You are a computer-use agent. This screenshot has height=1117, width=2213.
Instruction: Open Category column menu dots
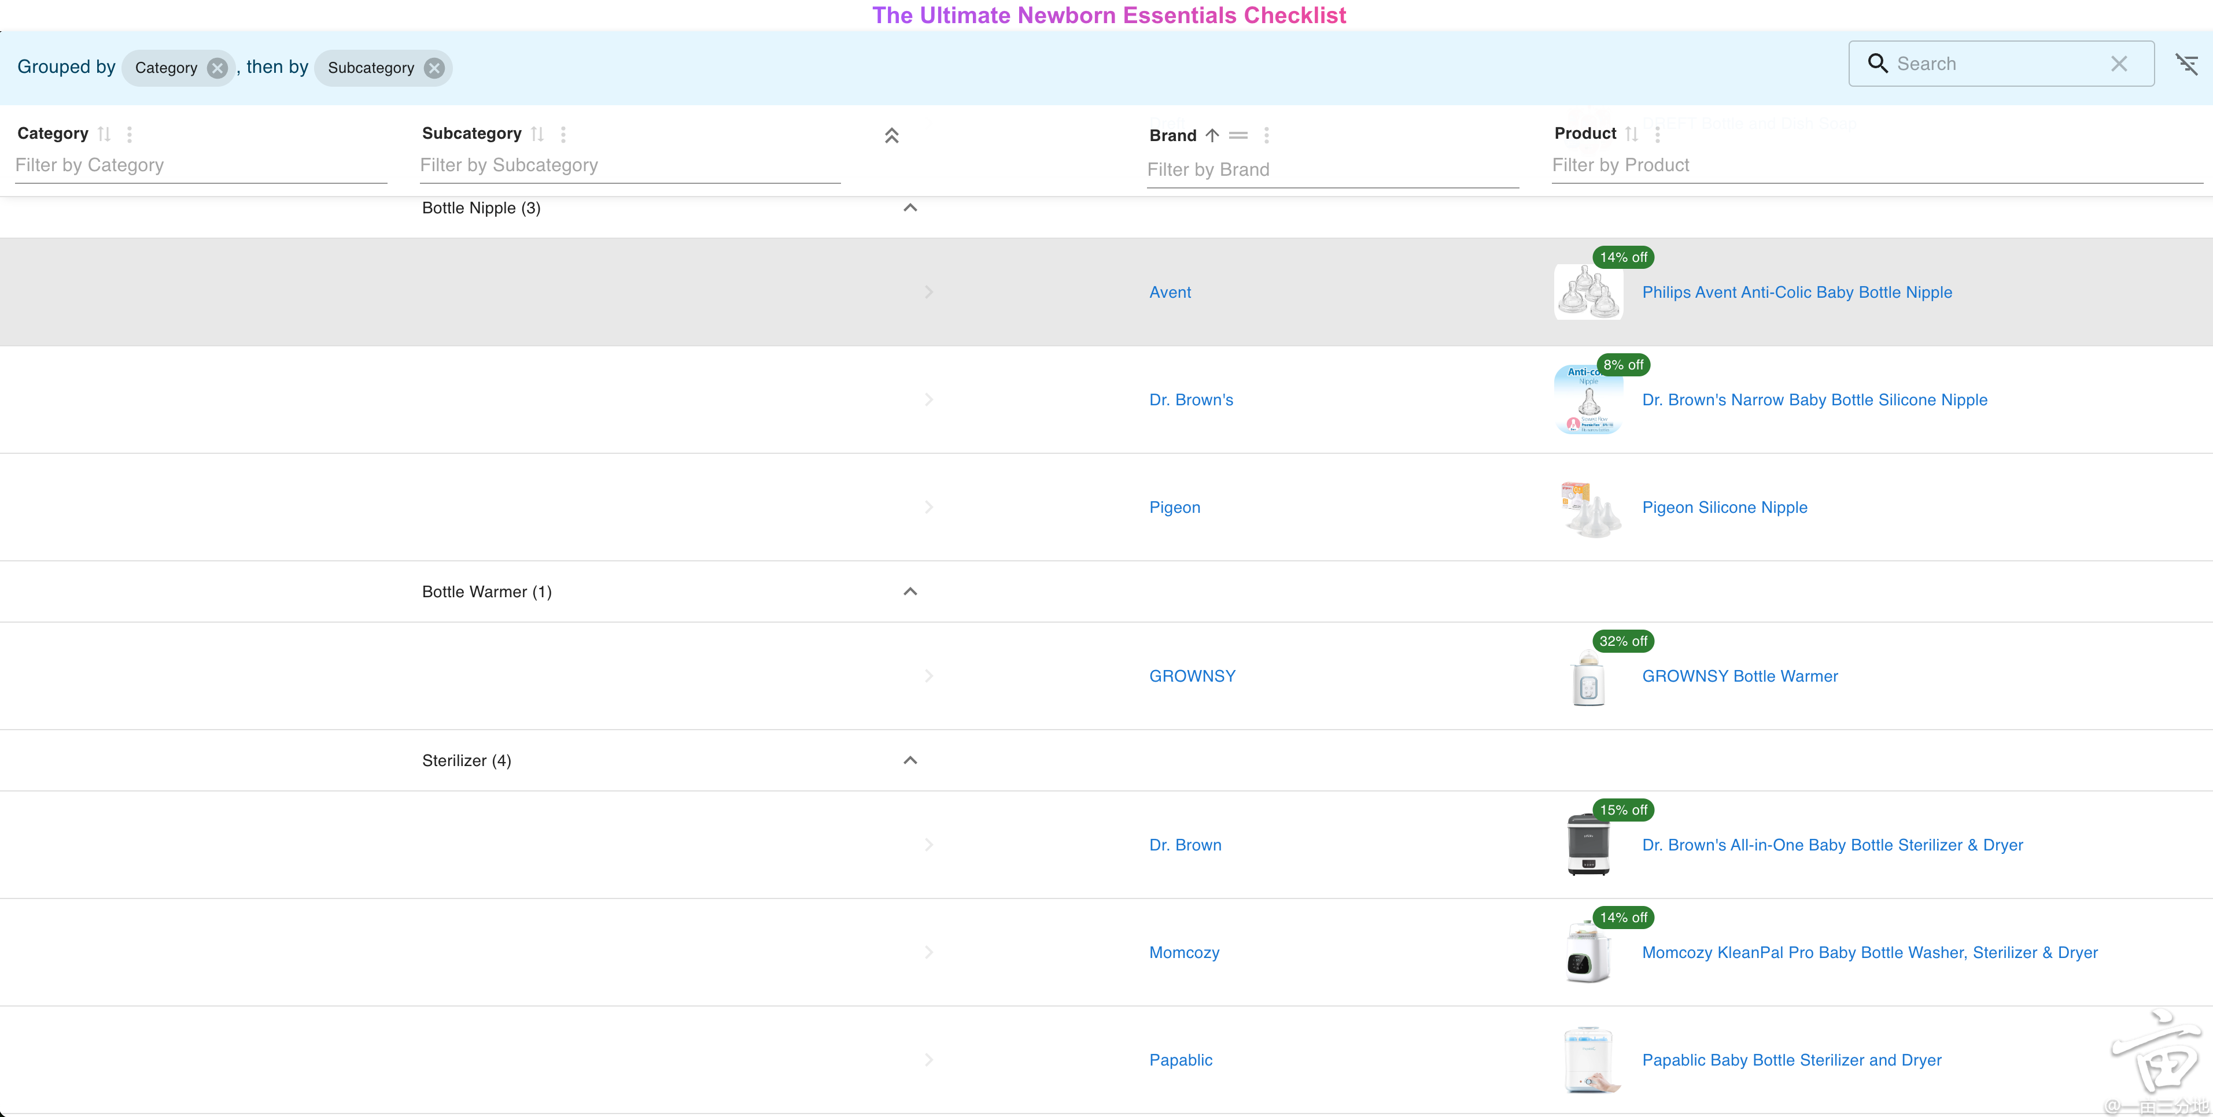[130, 134]
